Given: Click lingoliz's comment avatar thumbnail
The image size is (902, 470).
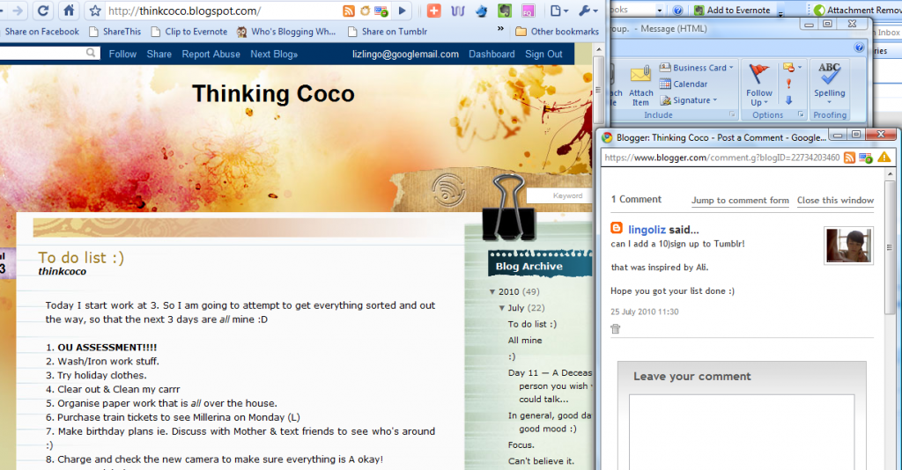Looking at the screenshot, I should [x=847, y=245].
